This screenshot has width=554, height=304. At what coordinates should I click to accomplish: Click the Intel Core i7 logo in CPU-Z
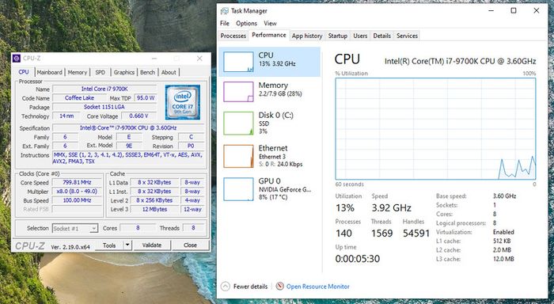182,102
